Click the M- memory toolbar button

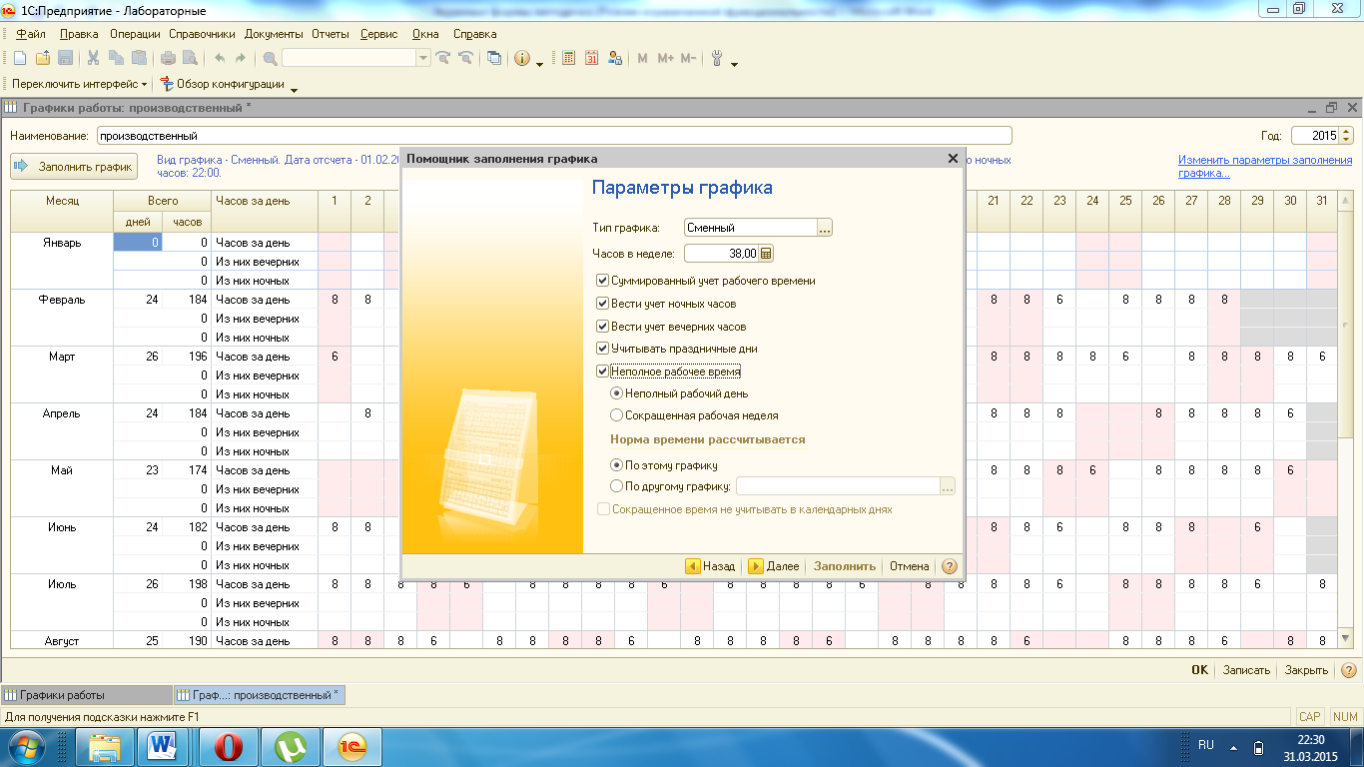tap(688, 58)
